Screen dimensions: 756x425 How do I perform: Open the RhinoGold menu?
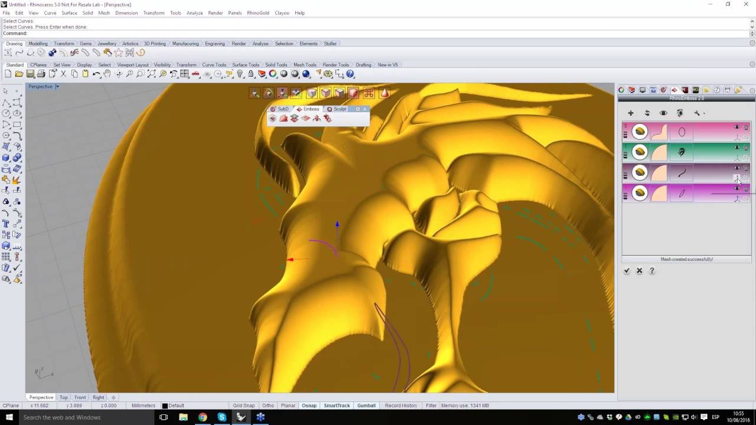[x=258, y=13]
